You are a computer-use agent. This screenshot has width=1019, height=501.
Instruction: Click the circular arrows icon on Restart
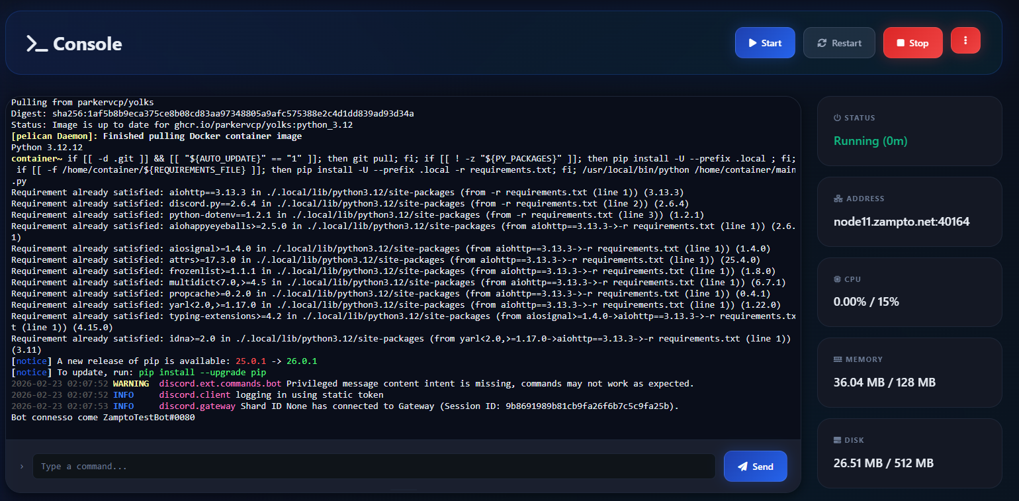tap(822, 43)
